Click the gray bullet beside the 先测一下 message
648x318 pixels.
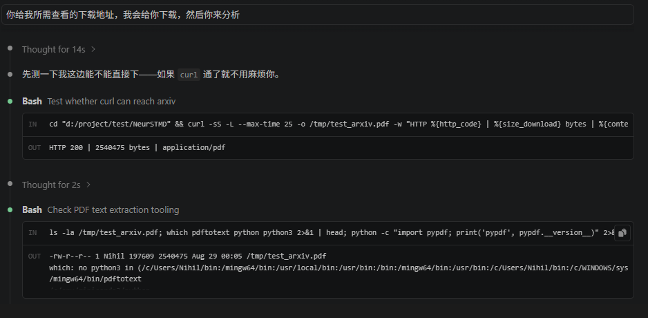click(x=10, y=75)
